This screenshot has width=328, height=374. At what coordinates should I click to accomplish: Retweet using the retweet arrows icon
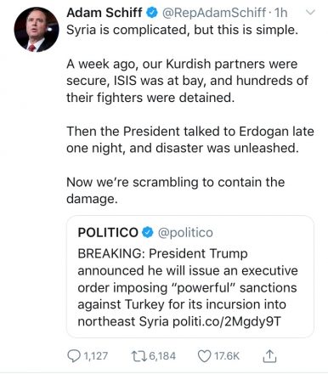[139, 356]
